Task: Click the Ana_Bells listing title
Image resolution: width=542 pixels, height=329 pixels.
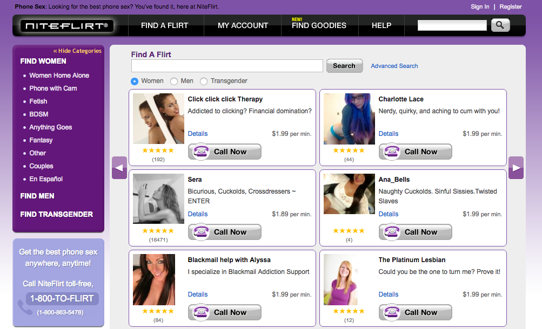Action: coord(394,179)
